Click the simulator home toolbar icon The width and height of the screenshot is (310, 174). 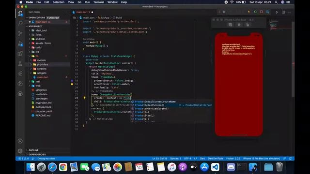239,25
